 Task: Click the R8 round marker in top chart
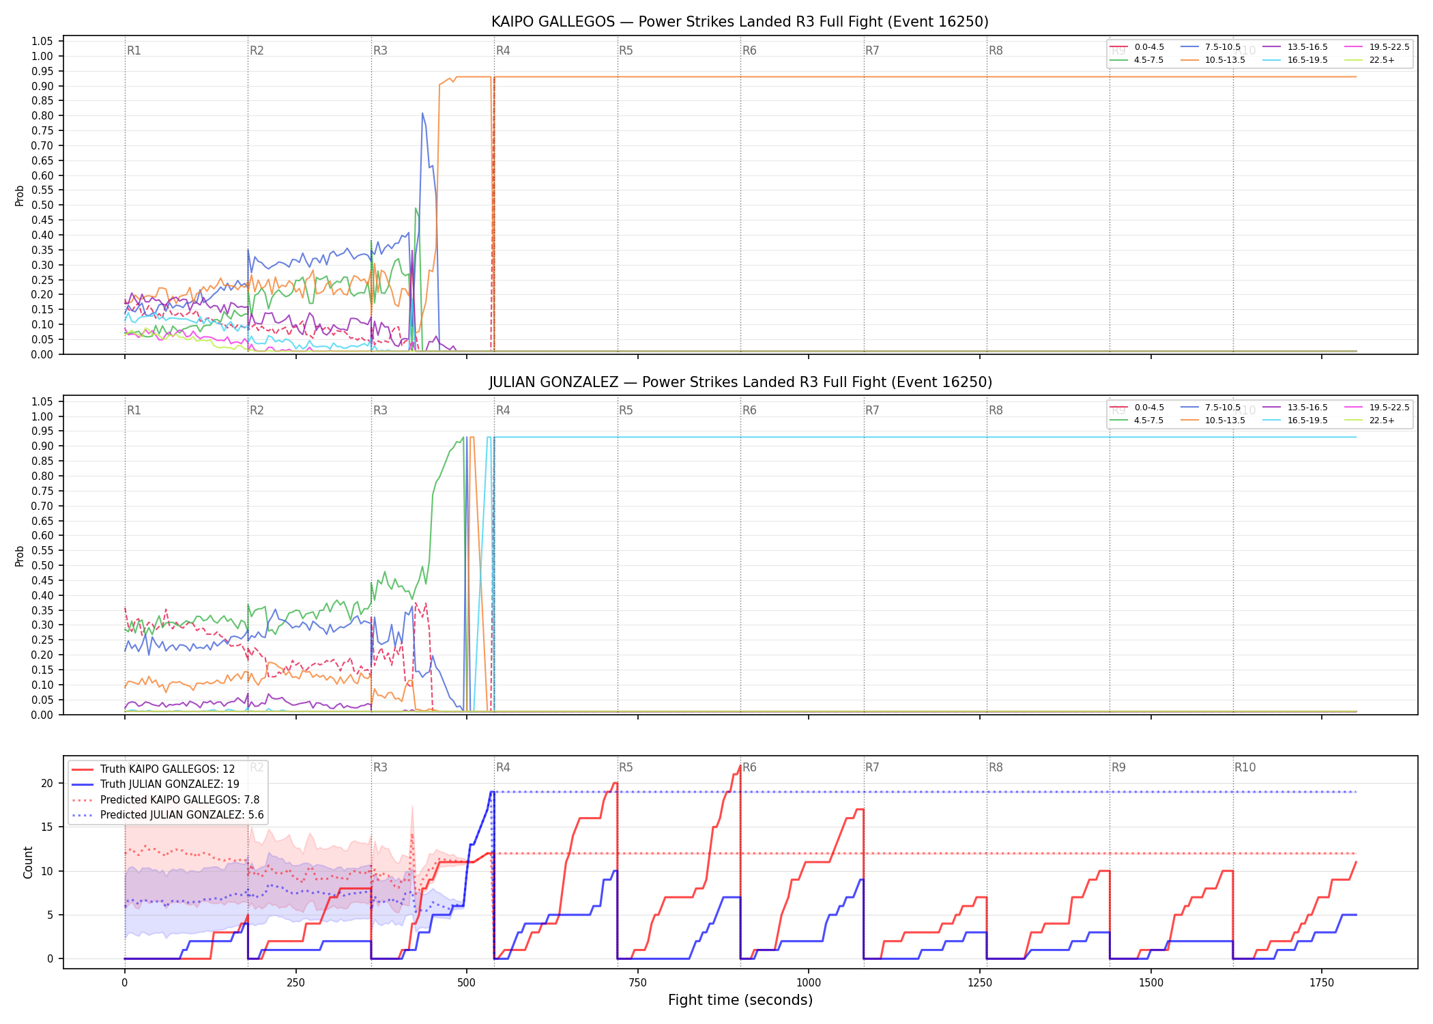pyautogui.click(x=996, y=51)
